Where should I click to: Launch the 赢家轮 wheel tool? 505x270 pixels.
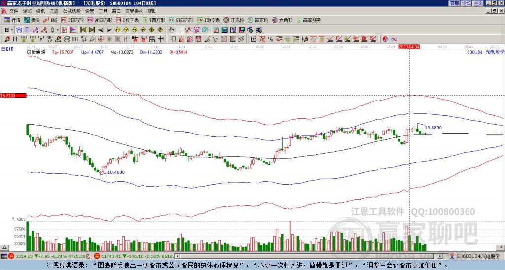[x=258, y=20]
